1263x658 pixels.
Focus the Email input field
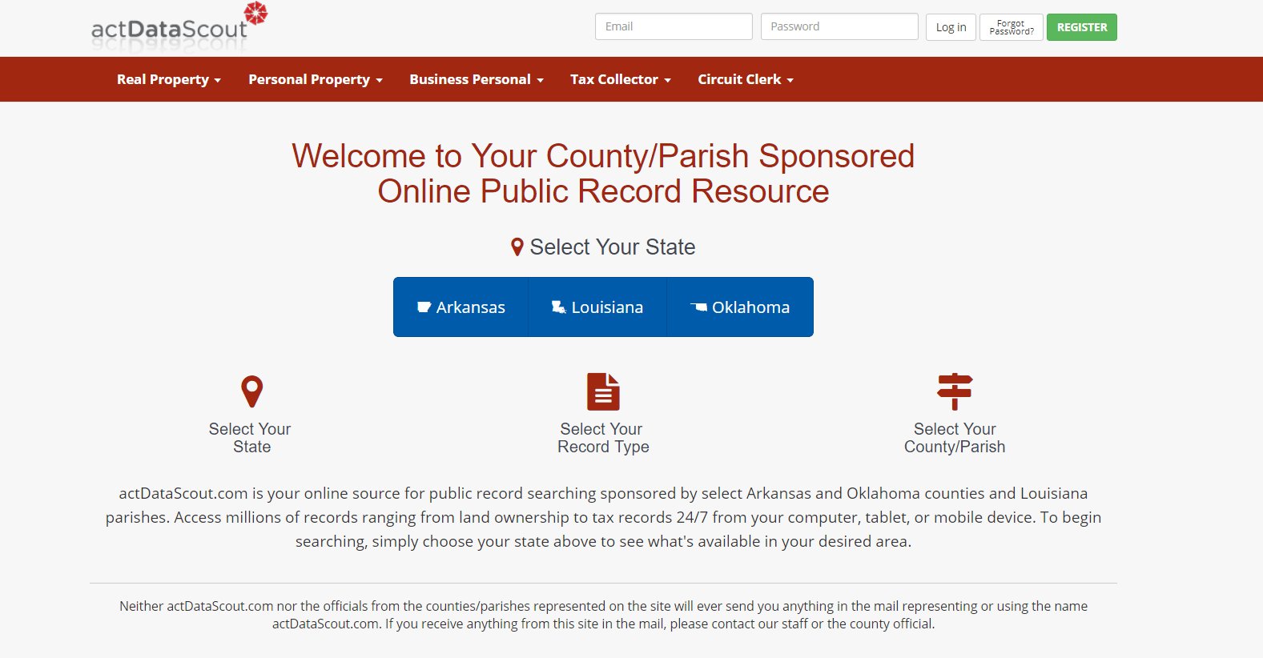[x=674, y=26]
